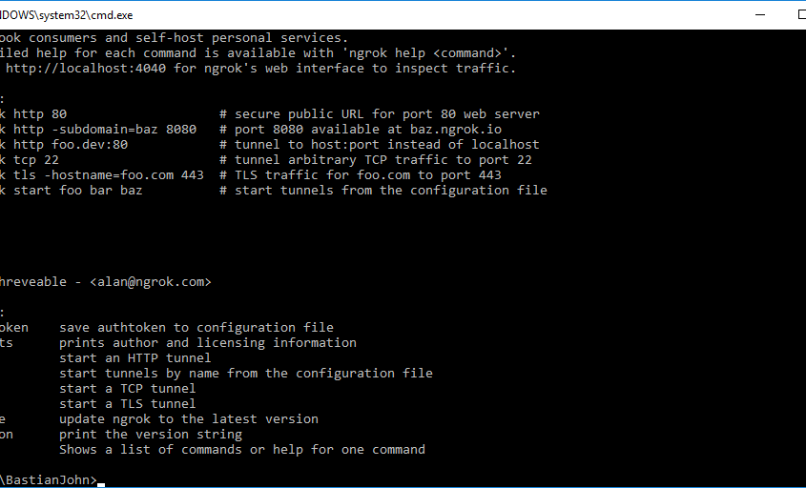Click 'update ngrok to the latest version'
The image size is (806, 488).
pos(189,418)
